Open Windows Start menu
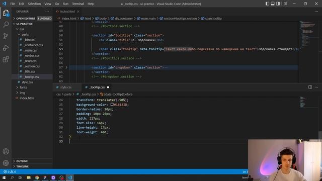Screen dimensions: 322x181 click(x=4, y=177)
